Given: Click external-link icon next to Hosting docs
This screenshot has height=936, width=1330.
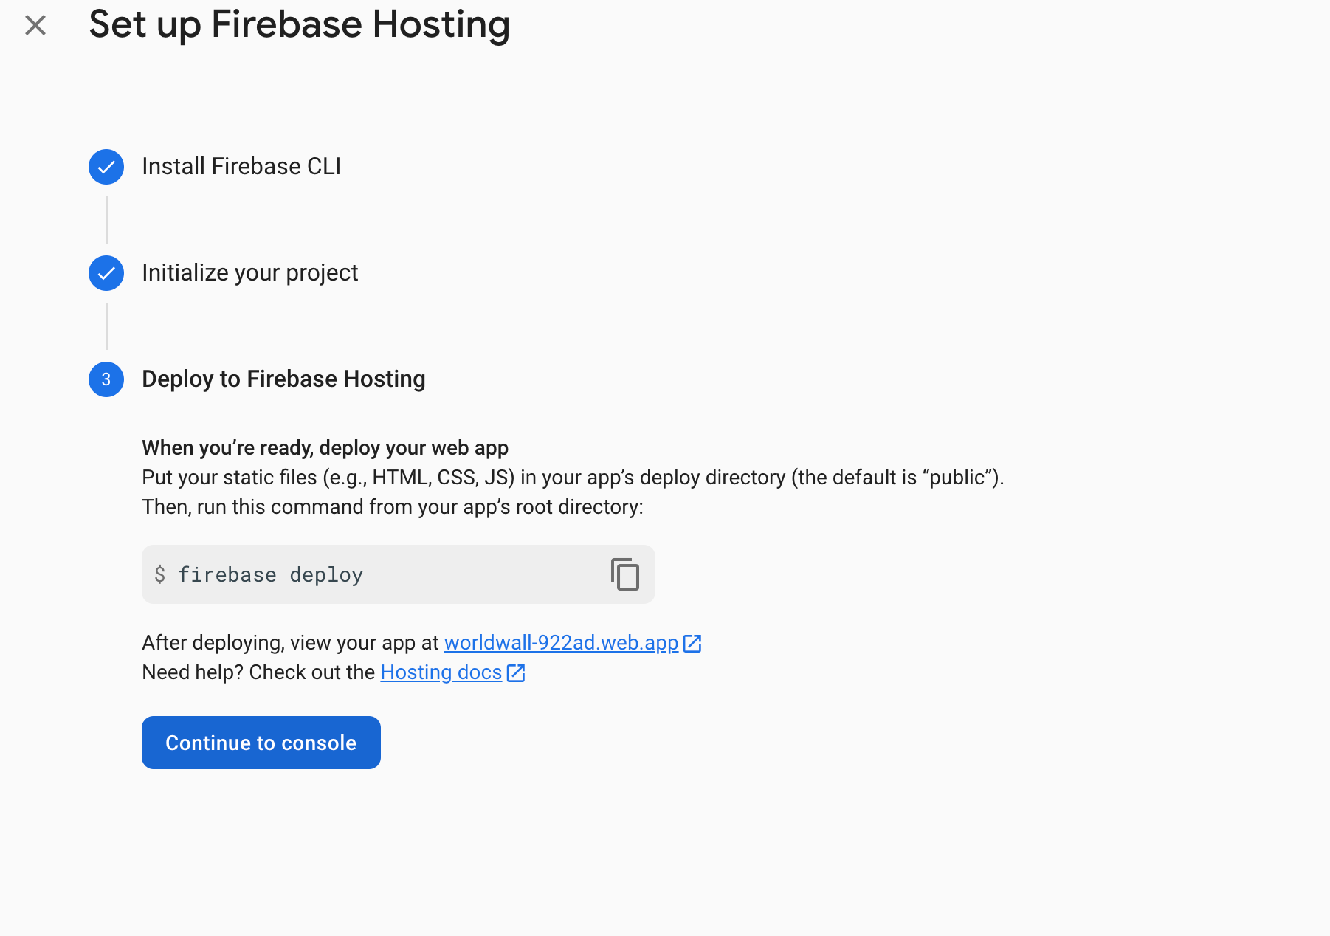Looking at the screenshot, I should pos(516,673).
